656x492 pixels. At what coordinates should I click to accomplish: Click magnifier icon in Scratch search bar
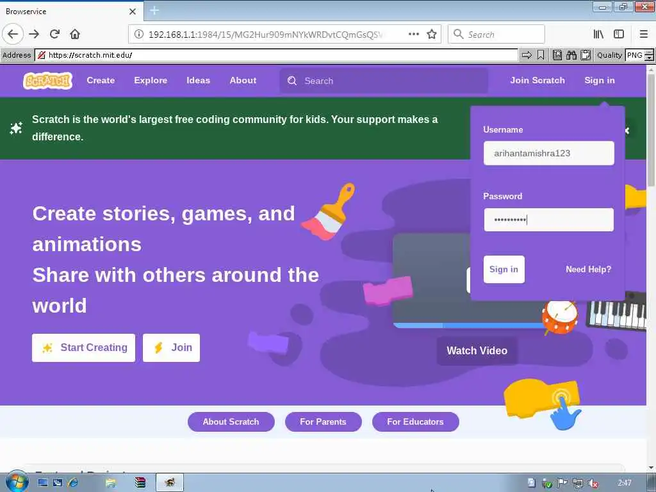click(x=292, y=81)
